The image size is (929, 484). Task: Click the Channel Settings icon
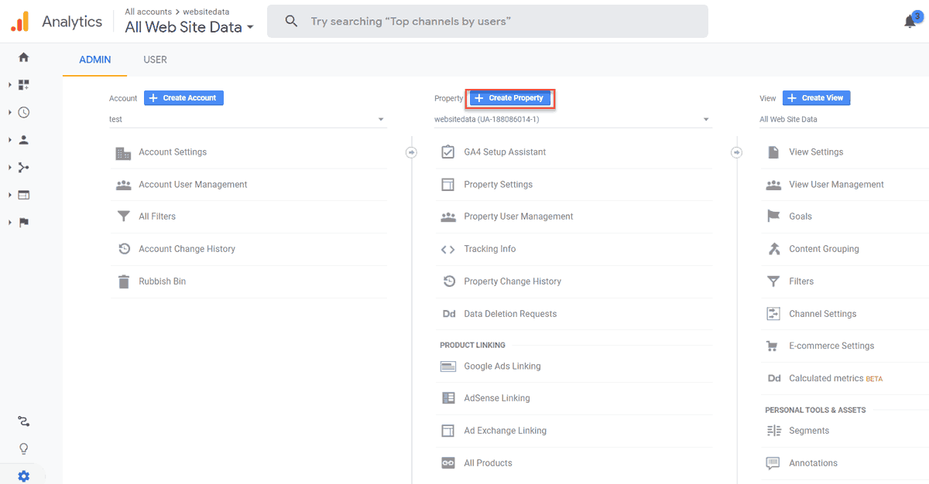[x=773, y=314]
